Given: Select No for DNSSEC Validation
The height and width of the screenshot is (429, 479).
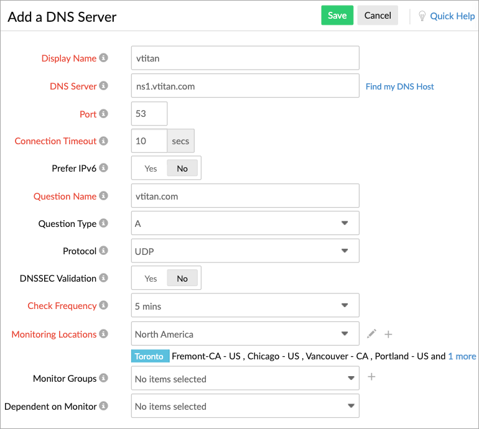Looking at the screenshot, I should tap(182, 279).
